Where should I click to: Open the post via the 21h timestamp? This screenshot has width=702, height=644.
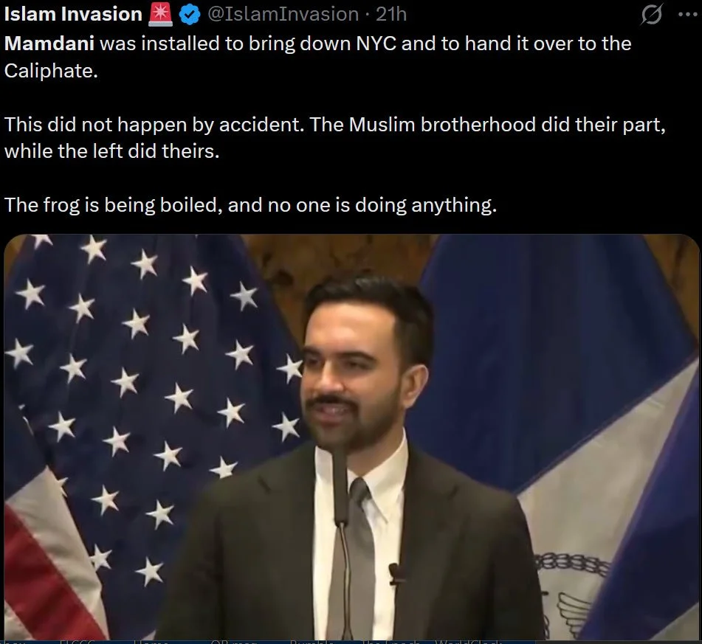point(390,14)
